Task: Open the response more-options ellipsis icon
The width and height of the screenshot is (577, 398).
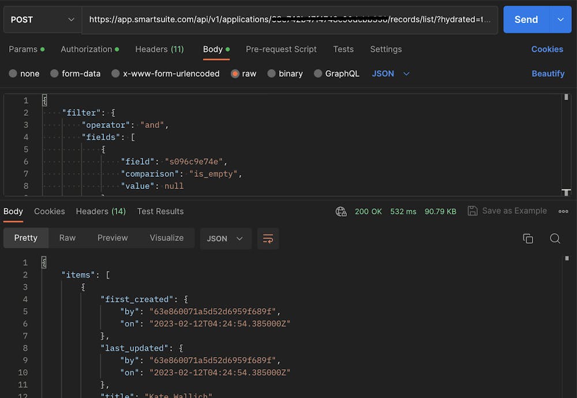Action: 563,211
